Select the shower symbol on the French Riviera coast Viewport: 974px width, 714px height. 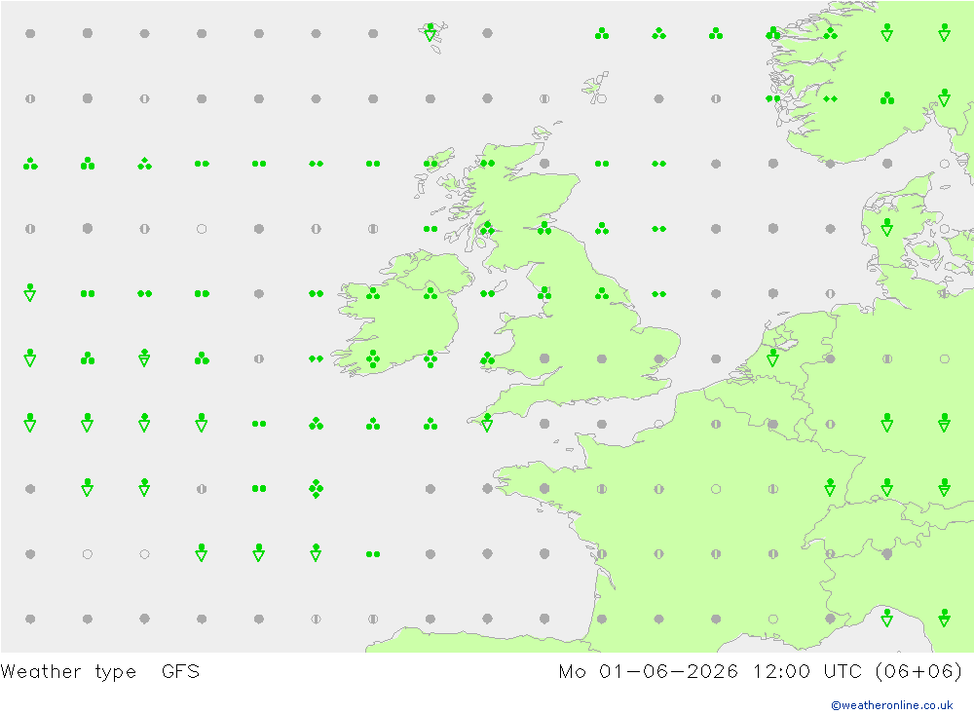click(887, 619)
